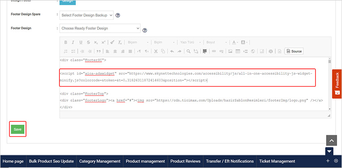
Task: Open the Boyut size dropdown
Action: click(x=217, y=43)
